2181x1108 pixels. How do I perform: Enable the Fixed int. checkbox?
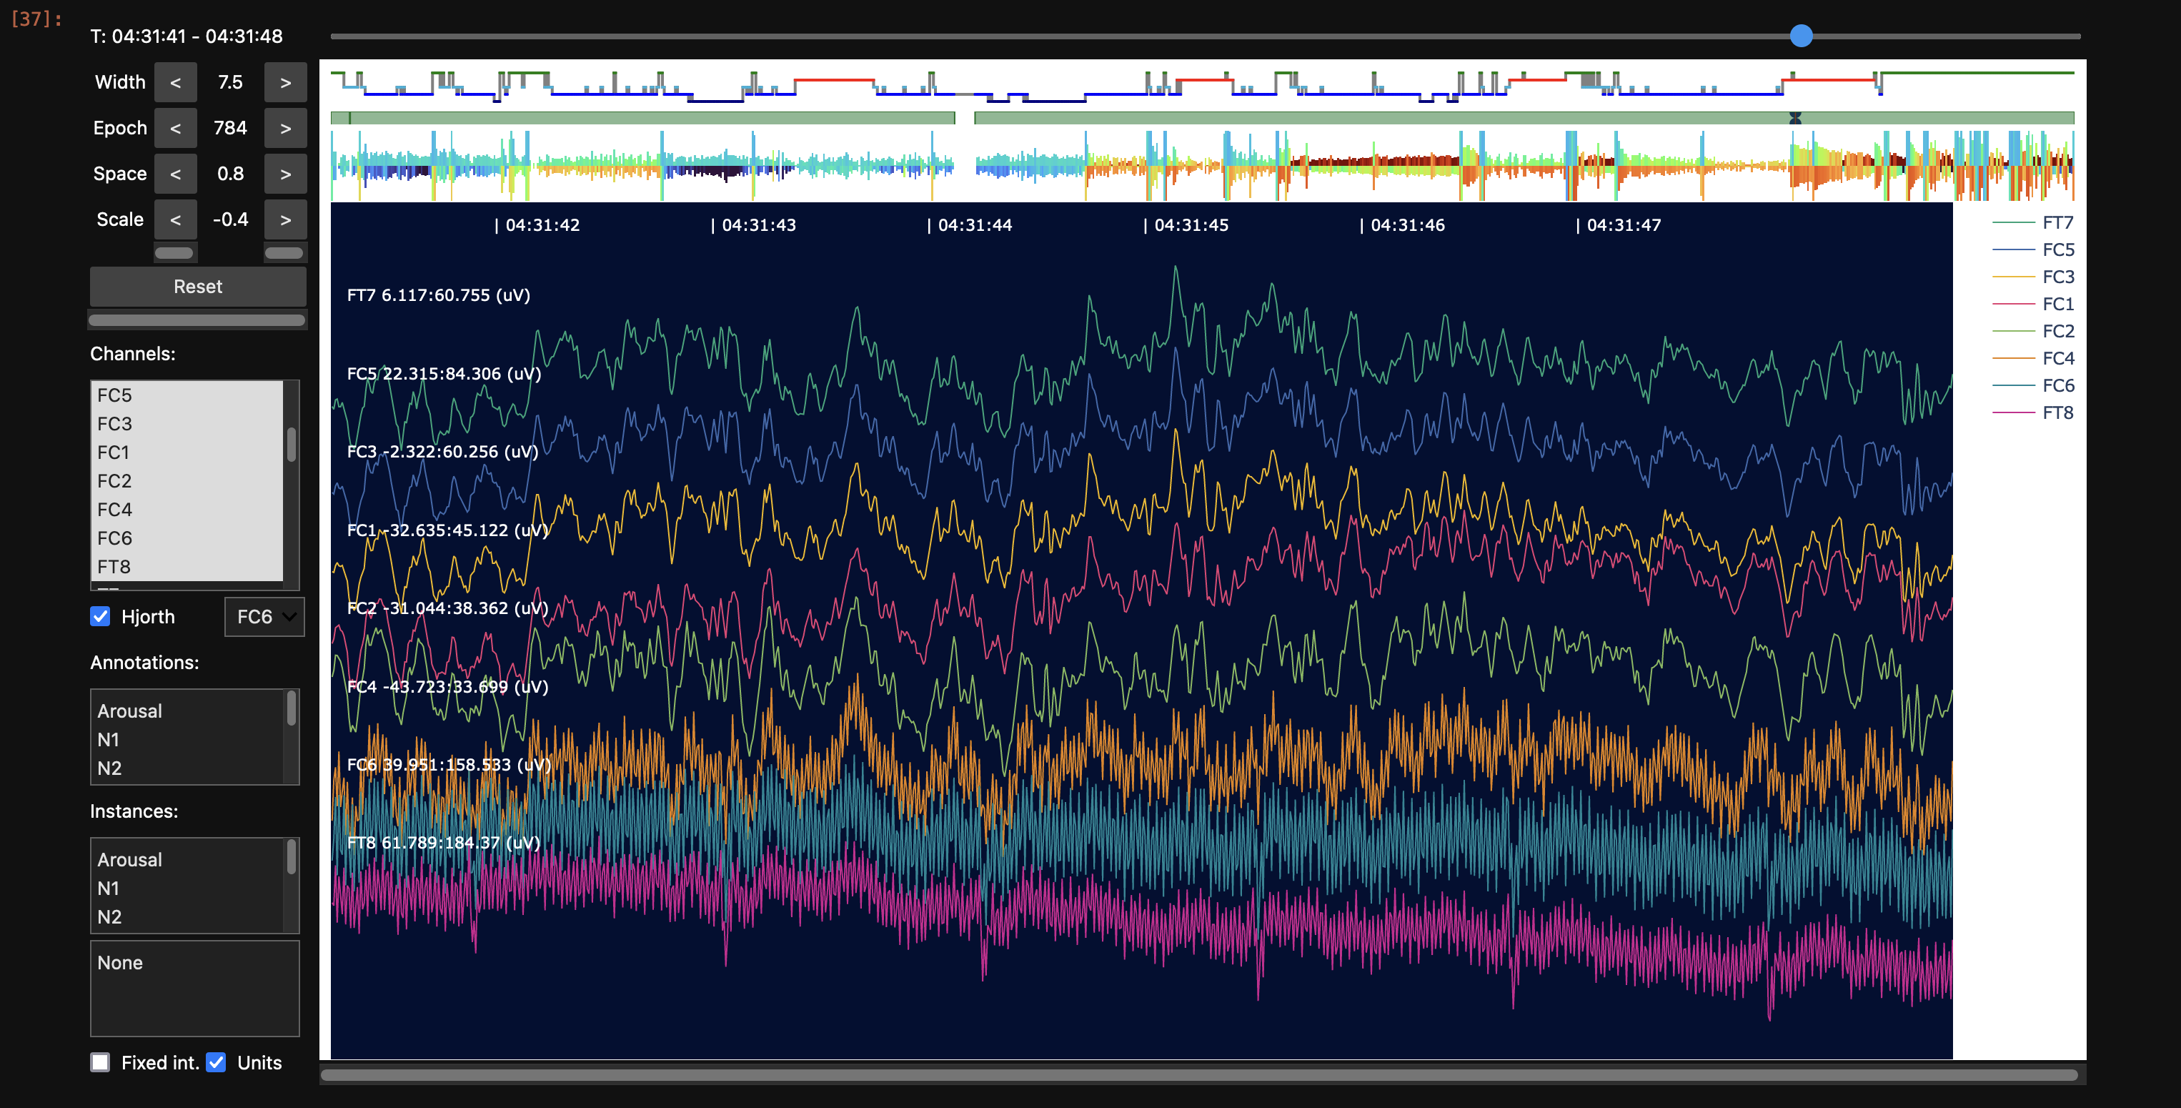pos(100,1062)
